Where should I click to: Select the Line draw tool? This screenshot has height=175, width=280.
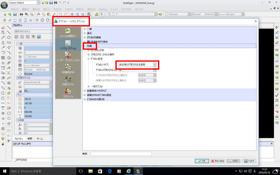tap(9, 27)
